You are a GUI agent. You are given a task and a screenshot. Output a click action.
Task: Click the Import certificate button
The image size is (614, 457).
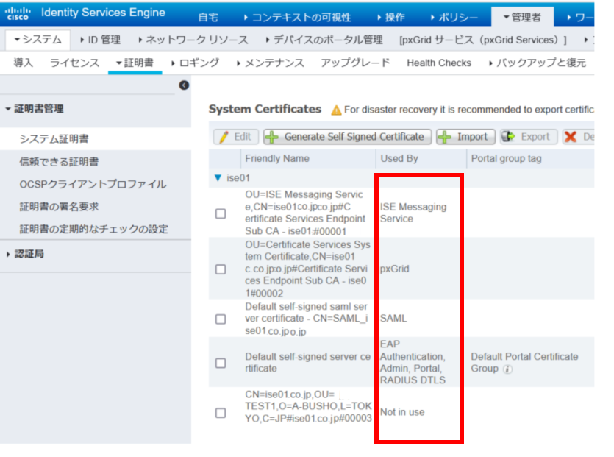[x=465, y=137]
